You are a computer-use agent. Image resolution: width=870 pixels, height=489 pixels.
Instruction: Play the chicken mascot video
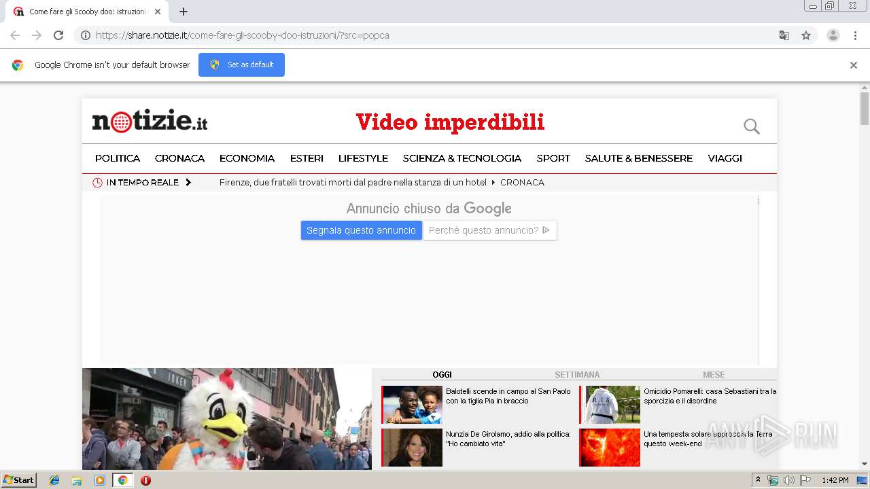point(227,419)
